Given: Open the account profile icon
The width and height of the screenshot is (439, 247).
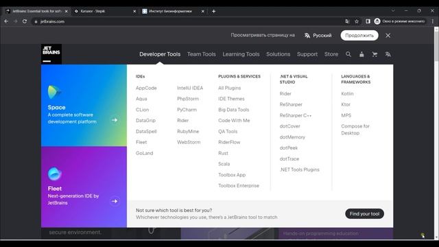Looking at the screenshot, I should click(361, 54).
